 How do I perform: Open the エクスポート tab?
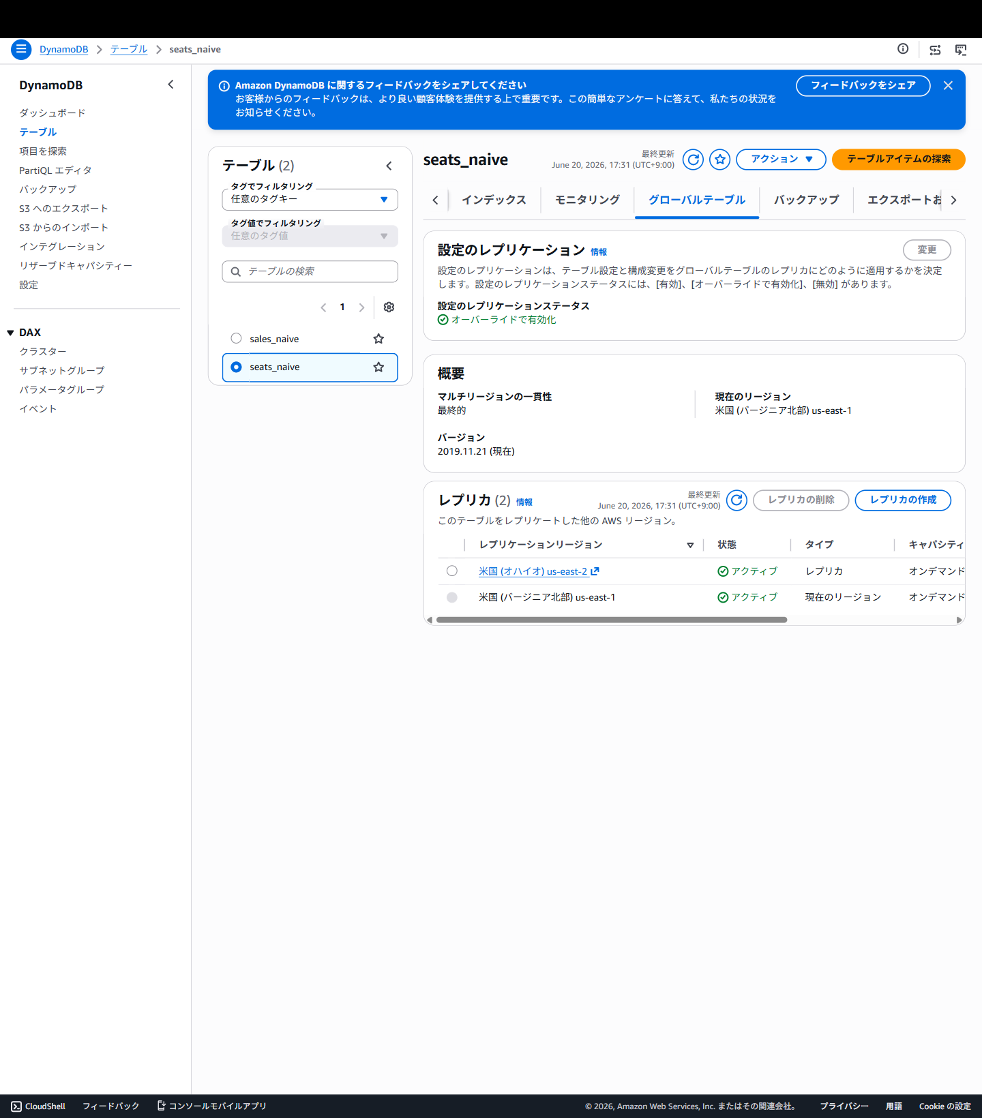tap(904, 200)
